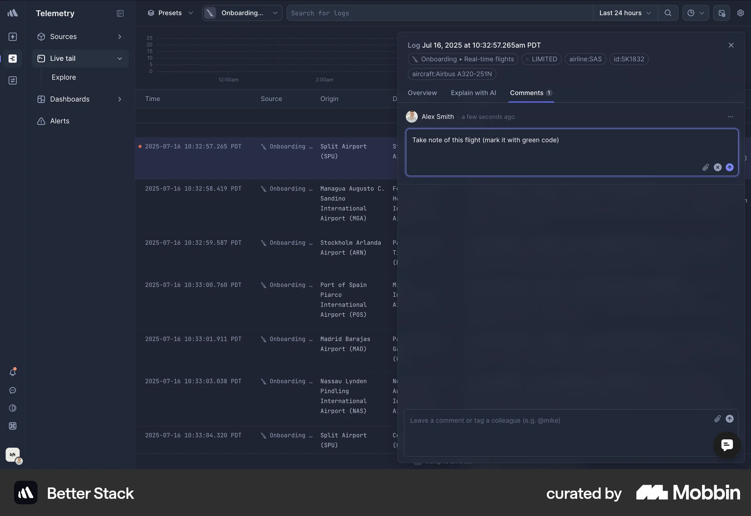Open the flash/quick actions icon in the left rail

coord(13,37)
